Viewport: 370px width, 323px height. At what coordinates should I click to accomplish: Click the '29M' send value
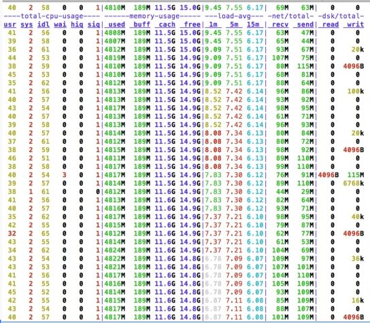click(307, 191)
